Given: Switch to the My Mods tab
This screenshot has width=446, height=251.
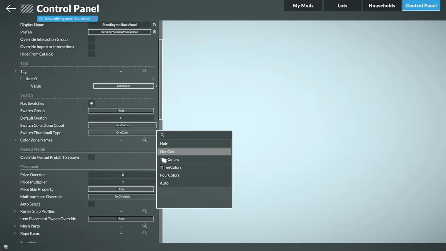Looking at the screenshot, I should [x=303, y=6].
